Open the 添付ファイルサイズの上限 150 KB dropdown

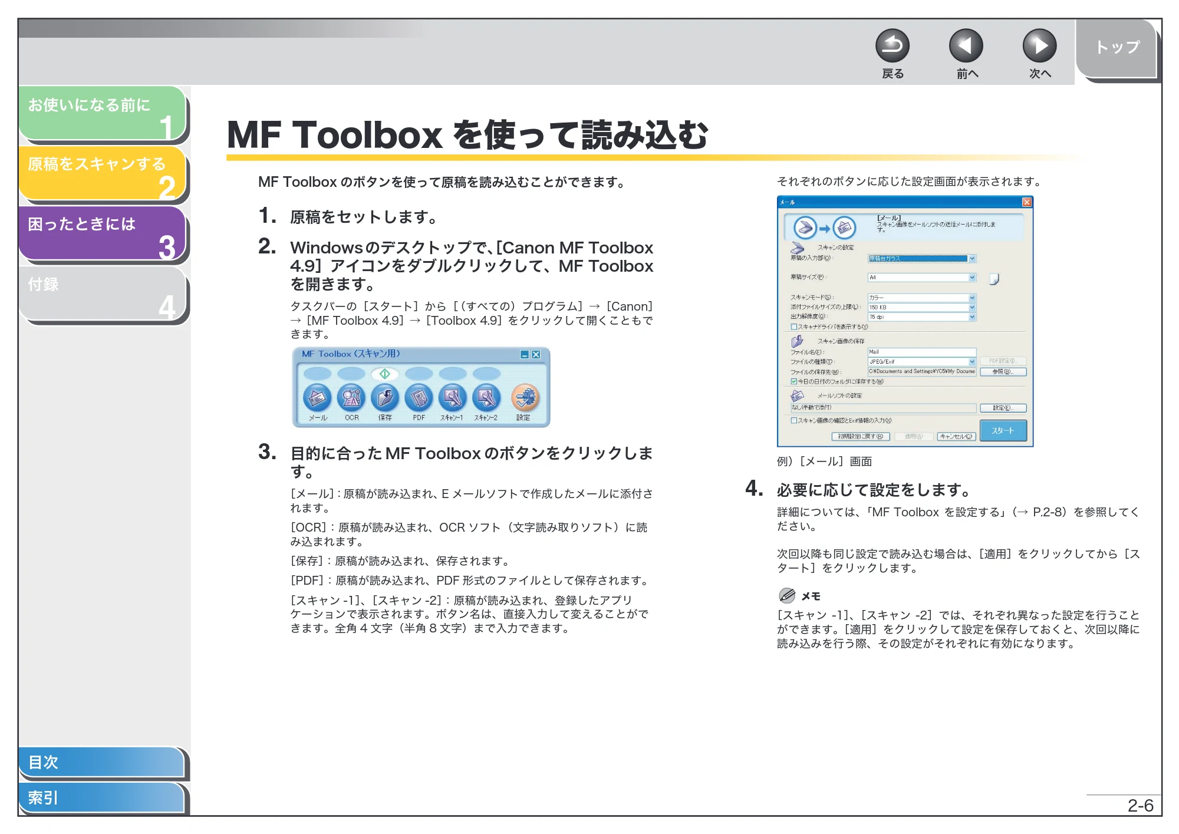(x=922, y=307)
